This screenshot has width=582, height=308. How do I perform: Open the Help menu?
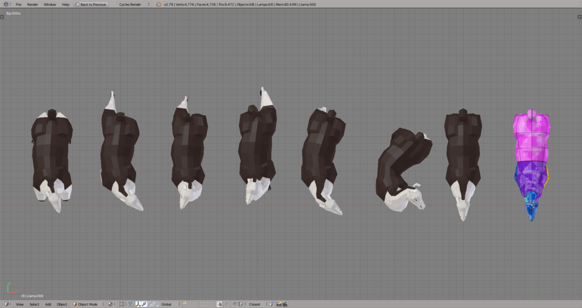tap(65, 5)
